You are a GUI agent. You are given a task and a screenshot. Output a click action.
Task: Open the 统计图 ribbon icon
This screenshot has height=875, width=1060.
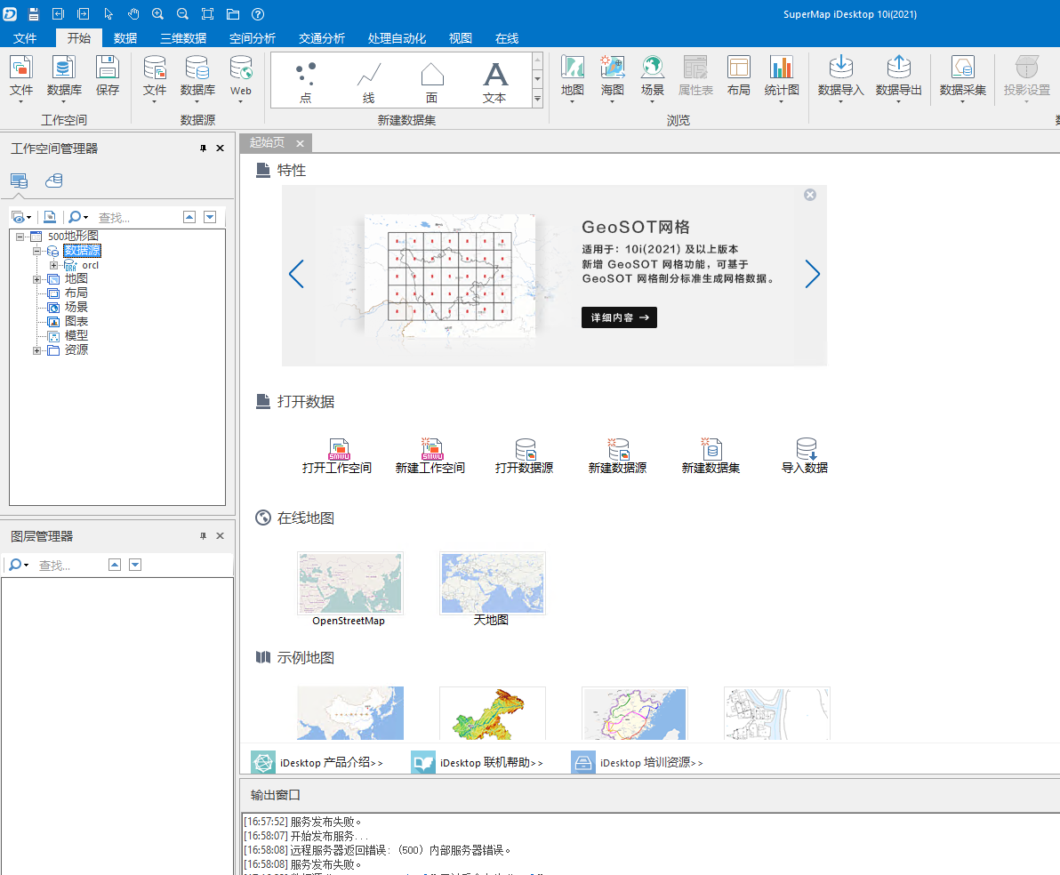click(x=782, y=78)
